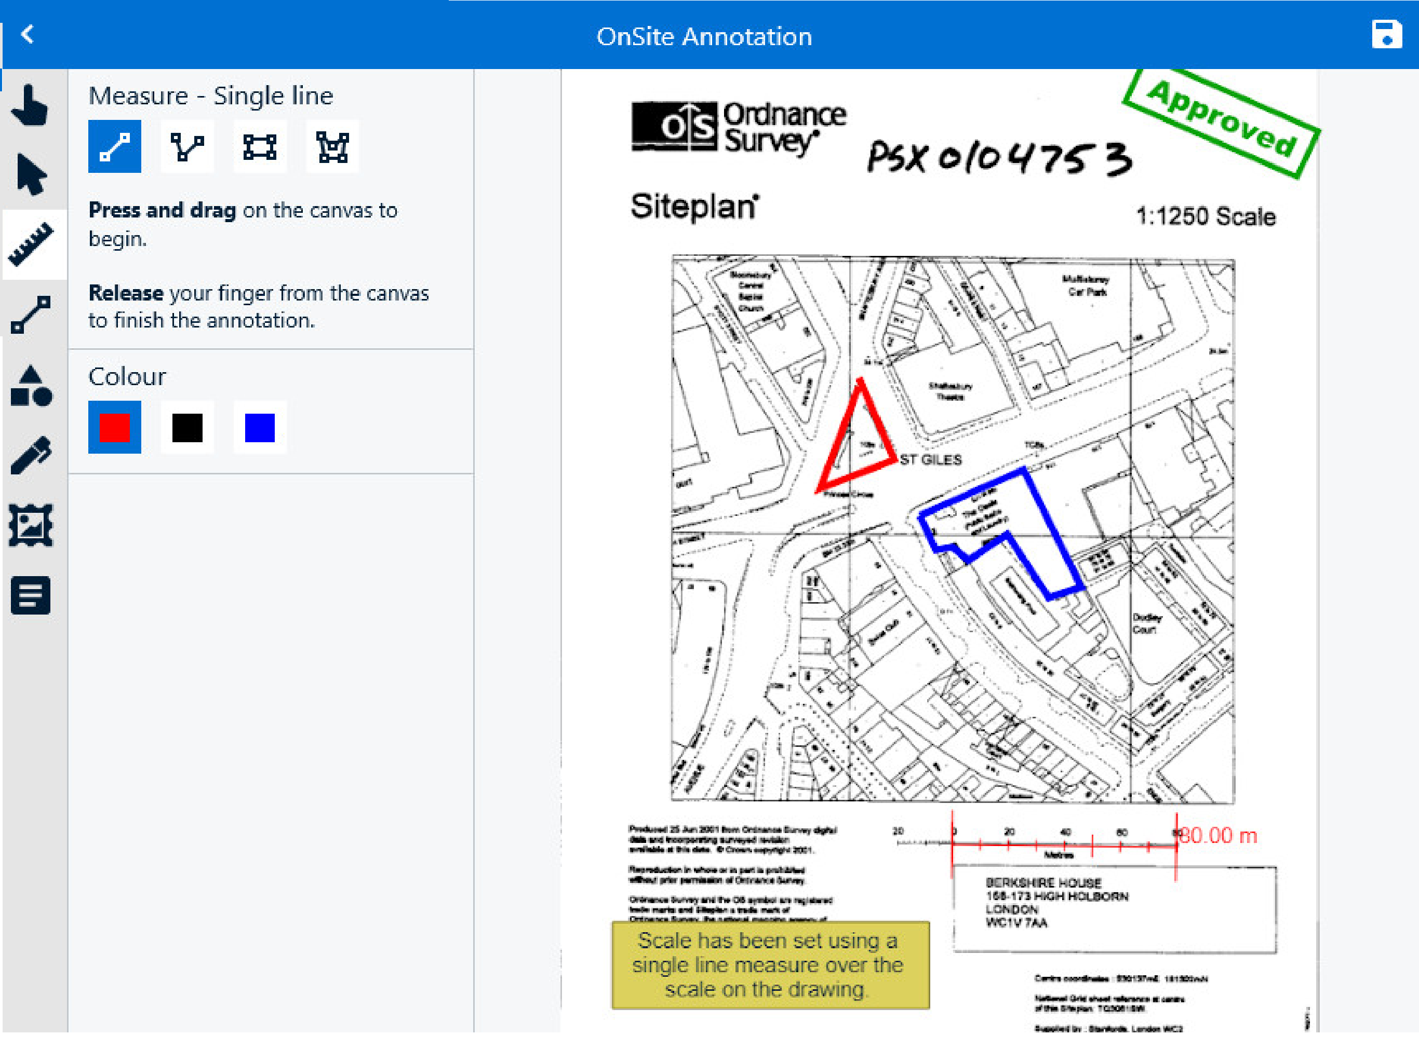Select the marker pen tool
The width and height of the screenshot is (1419, 1063).
point(31,455)
